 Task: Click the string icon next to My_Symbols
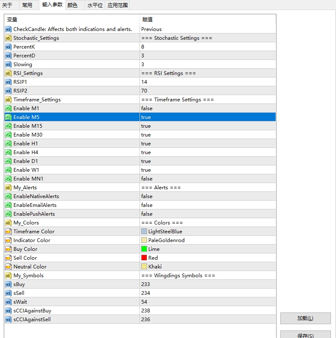(x=8, y=276)
